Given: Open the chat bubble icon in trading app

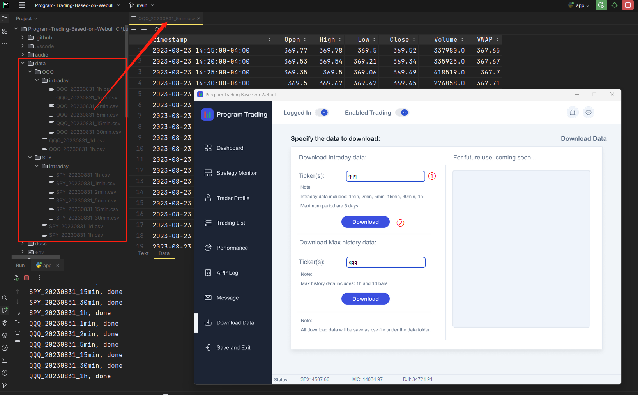Looking at the screenshot, I should (x=589, y=113).
